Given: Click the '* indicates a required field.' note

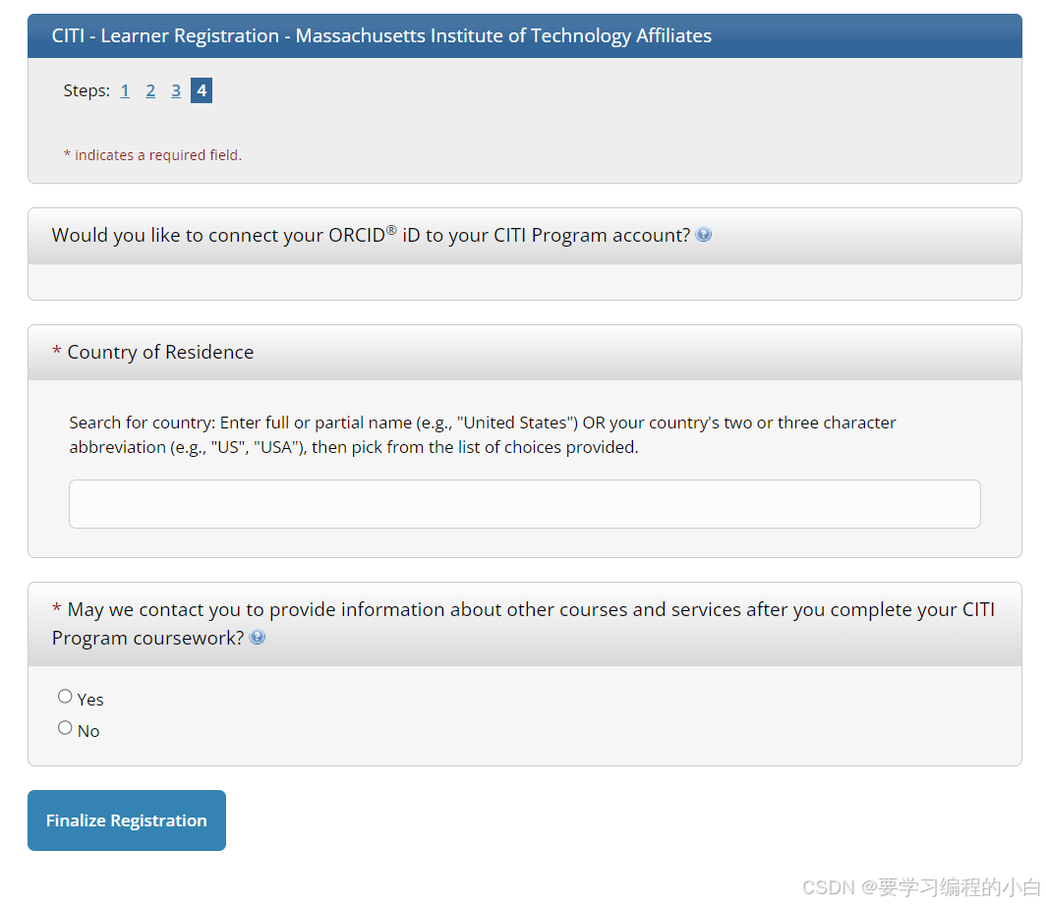Looking at the screenshot, I should 152,155.
